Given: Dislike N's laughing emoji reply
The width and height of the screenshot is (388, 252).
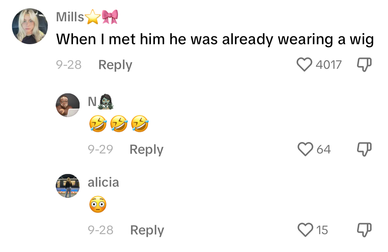Looking at the screenshot, I should (364, 149).
